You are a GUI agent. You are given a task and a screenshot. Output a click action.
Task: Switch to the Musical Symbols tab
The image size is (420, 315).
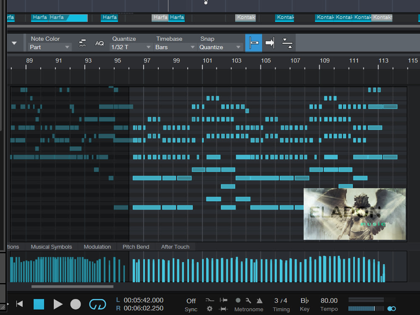point(51,247)
